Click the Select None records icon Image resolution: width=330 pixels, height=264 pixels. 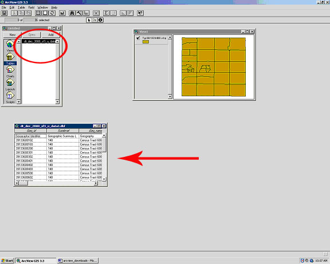point(45,13)
